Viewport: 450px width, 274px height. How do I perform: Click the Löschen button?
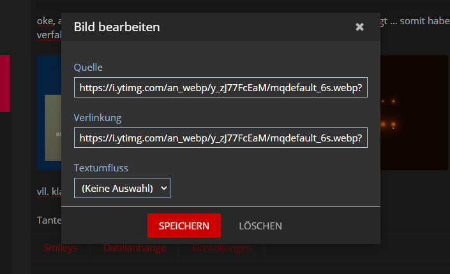coord(260,226)
